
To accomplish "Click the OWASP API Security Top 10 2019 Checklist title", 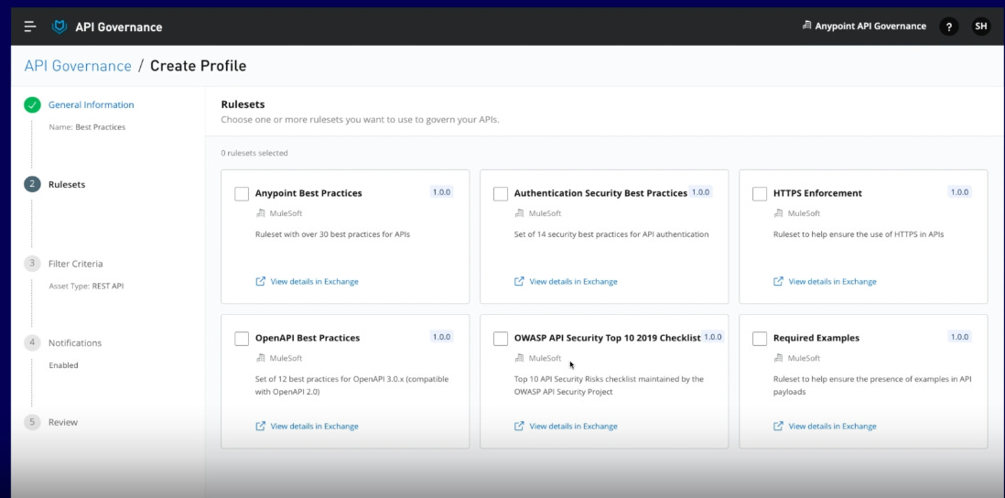I will point(607,338).
